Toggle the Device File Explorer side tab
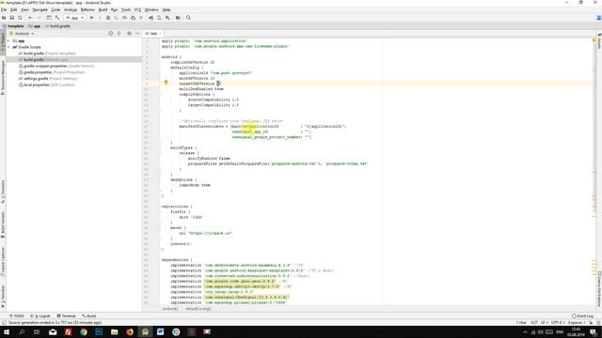Screen dimensions: 602x338 599,289
